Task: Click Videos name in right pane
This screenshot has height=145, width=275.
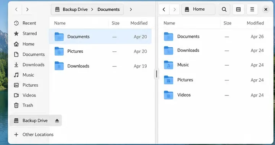Action: tap(184, 95)
